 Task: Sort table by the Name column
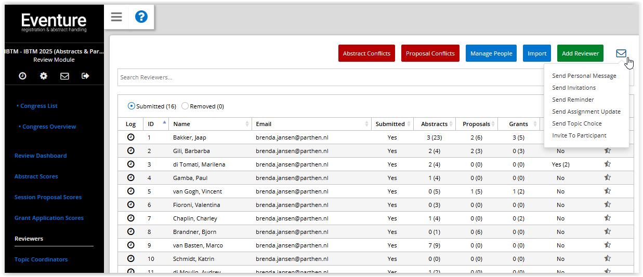[182, 124]
